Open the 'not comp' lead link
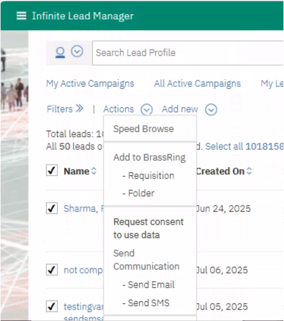284x321 pixels. click(83, 270)
